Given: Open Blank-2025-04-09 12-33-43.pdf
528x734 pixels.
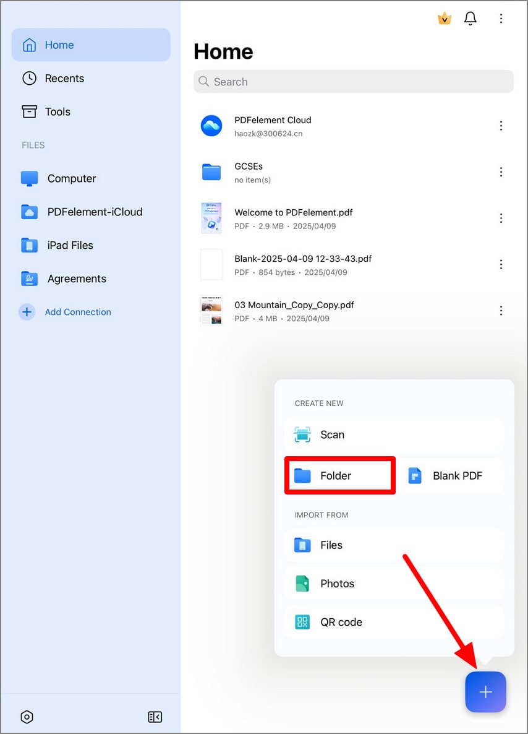Looking at the screenshot, I should [354, 264].
